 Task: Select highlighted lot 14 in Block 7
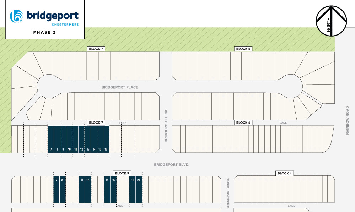[94, 140]
